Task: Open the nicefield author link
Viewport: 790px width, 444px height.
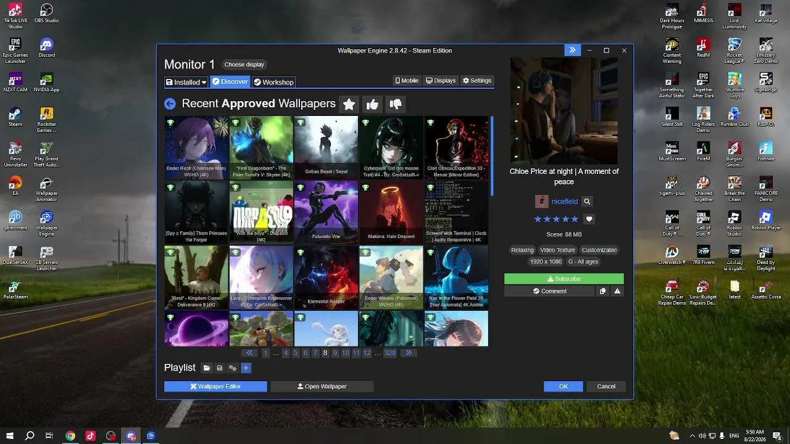Action: [565, 202]
